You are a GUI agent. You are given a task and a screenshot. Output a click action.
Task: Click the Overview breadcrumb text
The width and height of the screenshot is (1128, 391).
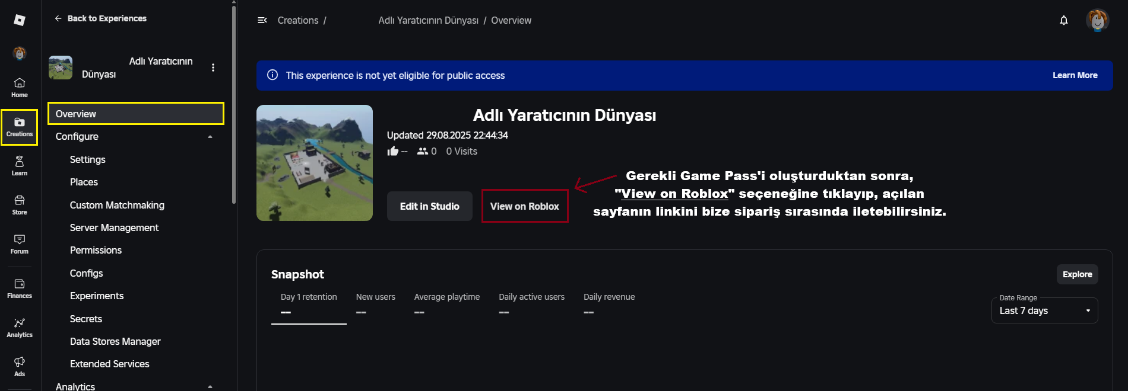click(x=511, y=20)
